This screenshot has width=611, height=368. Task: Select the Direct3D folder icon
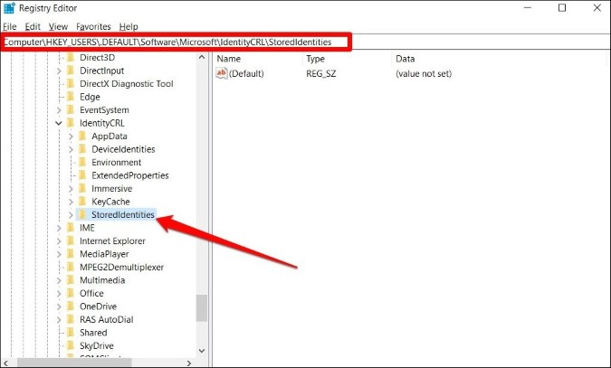(x=71, y=58)
